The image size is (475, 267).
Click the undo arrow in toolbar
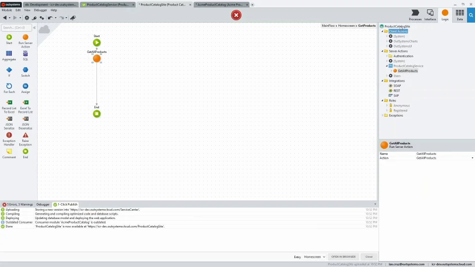(50, 18)
